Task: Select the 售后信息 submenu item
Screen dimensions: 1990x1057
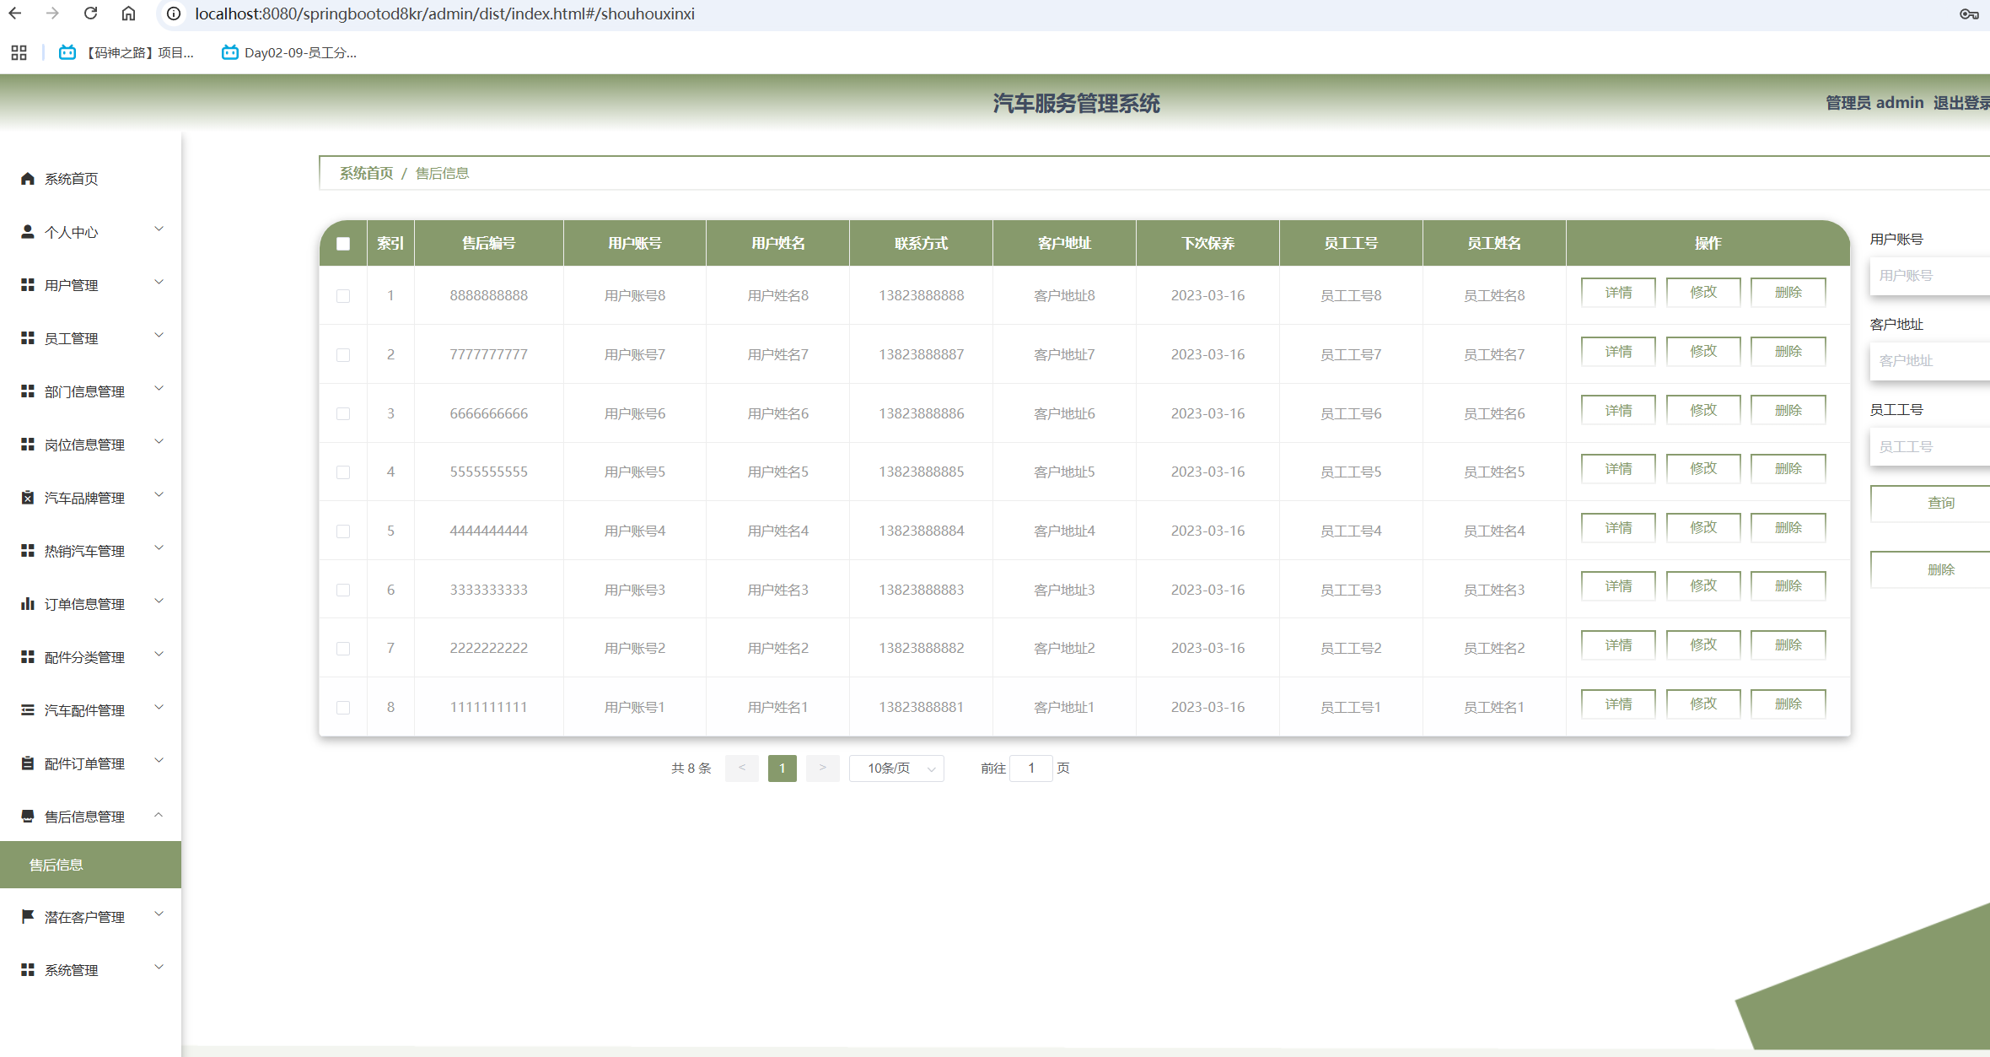Action: tap(90, 865)
